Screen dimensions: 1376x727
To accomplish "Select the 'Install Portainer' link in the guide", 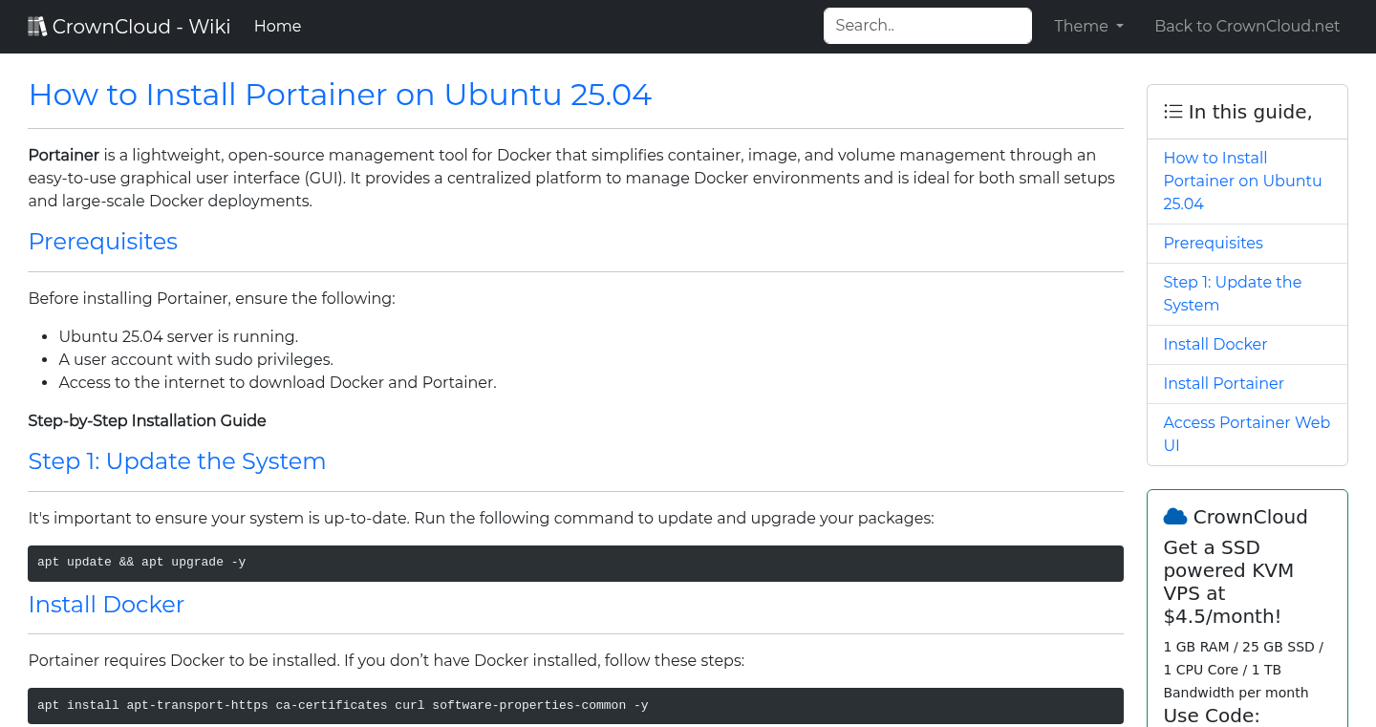I will [x=1223, y=383].
